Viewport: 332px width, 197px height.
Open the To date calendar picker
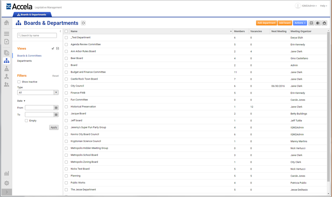coord(56,115)
